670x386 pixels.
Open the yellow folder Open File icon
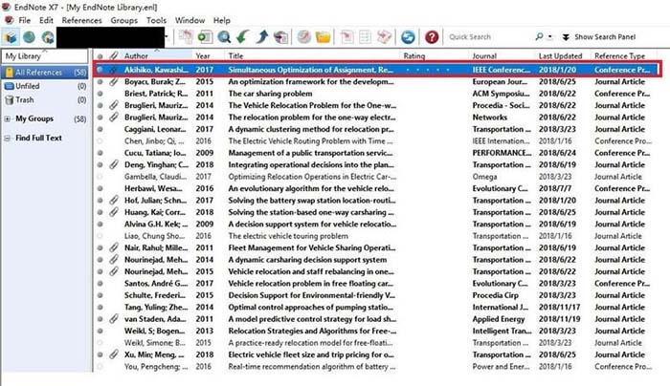pos(323,36)
